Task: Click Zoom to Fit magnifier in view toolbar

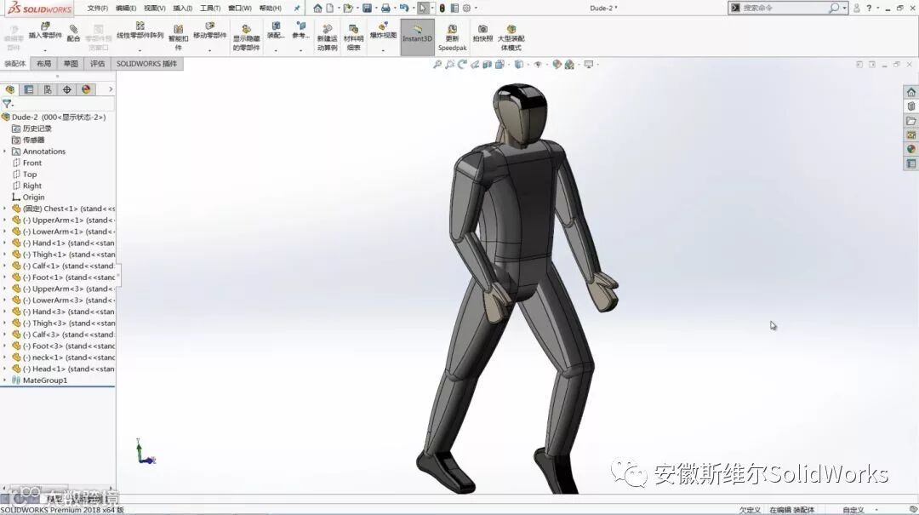Action: click(x=437, y=65)
